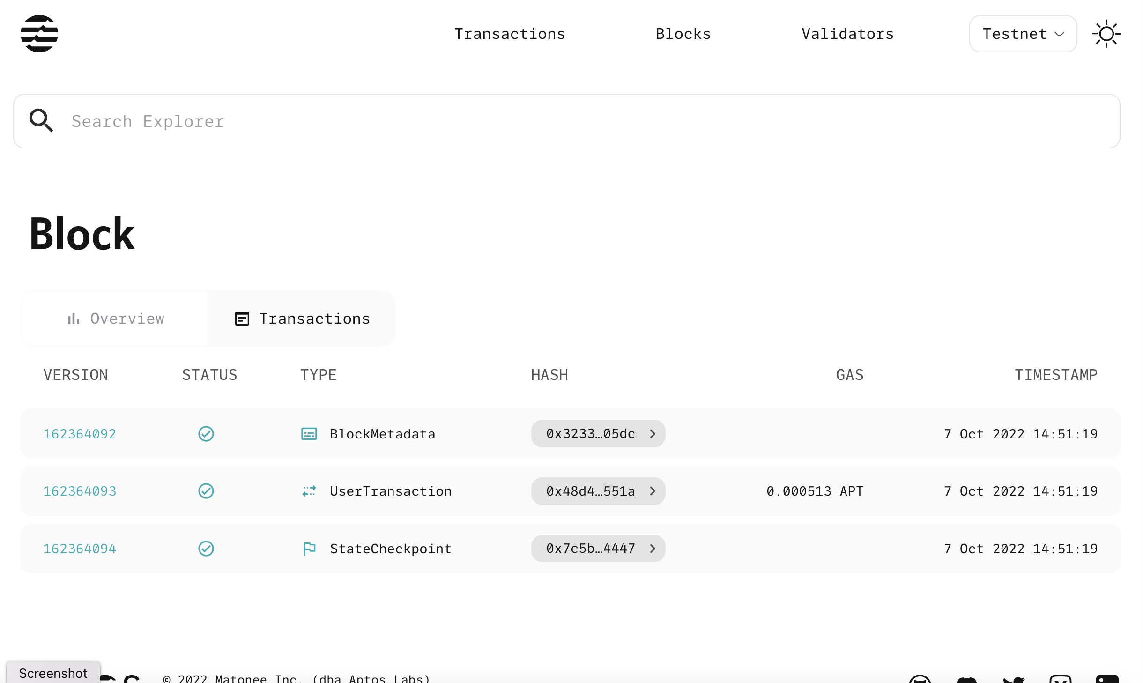
Task: Click the UserTransaction transfer arrows icon
Action: coord(309,491)
